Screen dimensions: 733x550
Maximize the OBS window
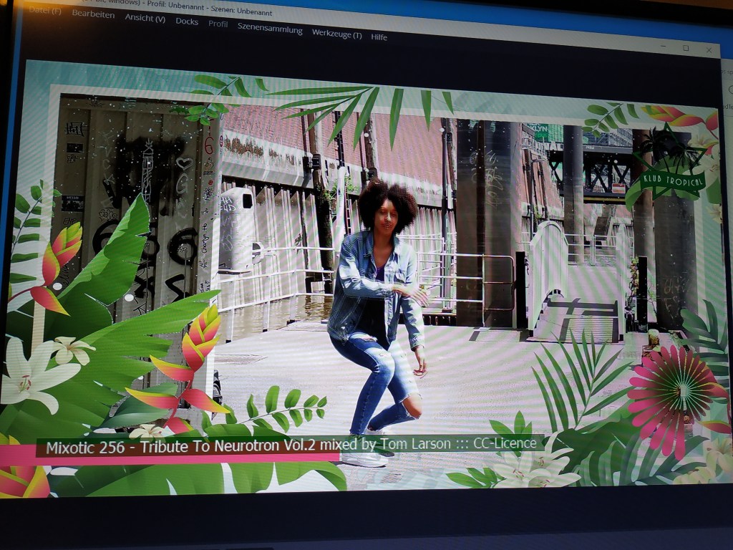[x=686, y=48]
